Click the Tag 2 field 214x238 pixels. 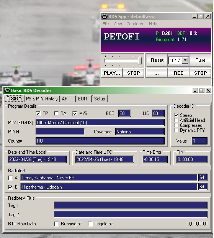point(131,215)
